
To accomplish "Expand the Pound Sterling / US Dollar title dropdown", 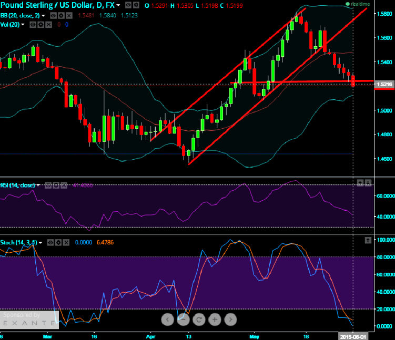I will click(118, 5).
